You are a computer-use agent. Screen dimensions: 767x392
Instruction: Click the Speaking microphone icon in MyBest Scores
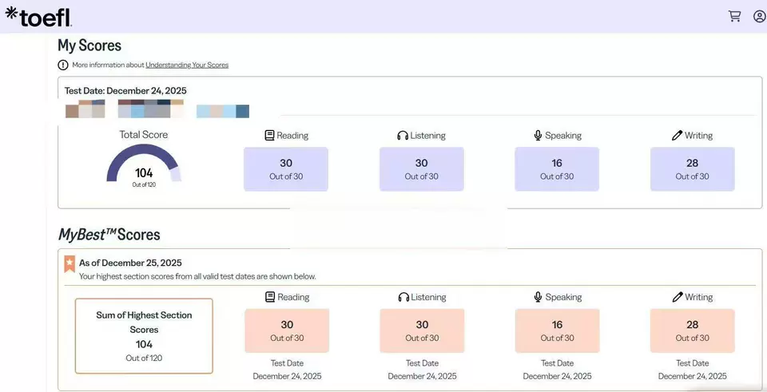pos(538,297)
